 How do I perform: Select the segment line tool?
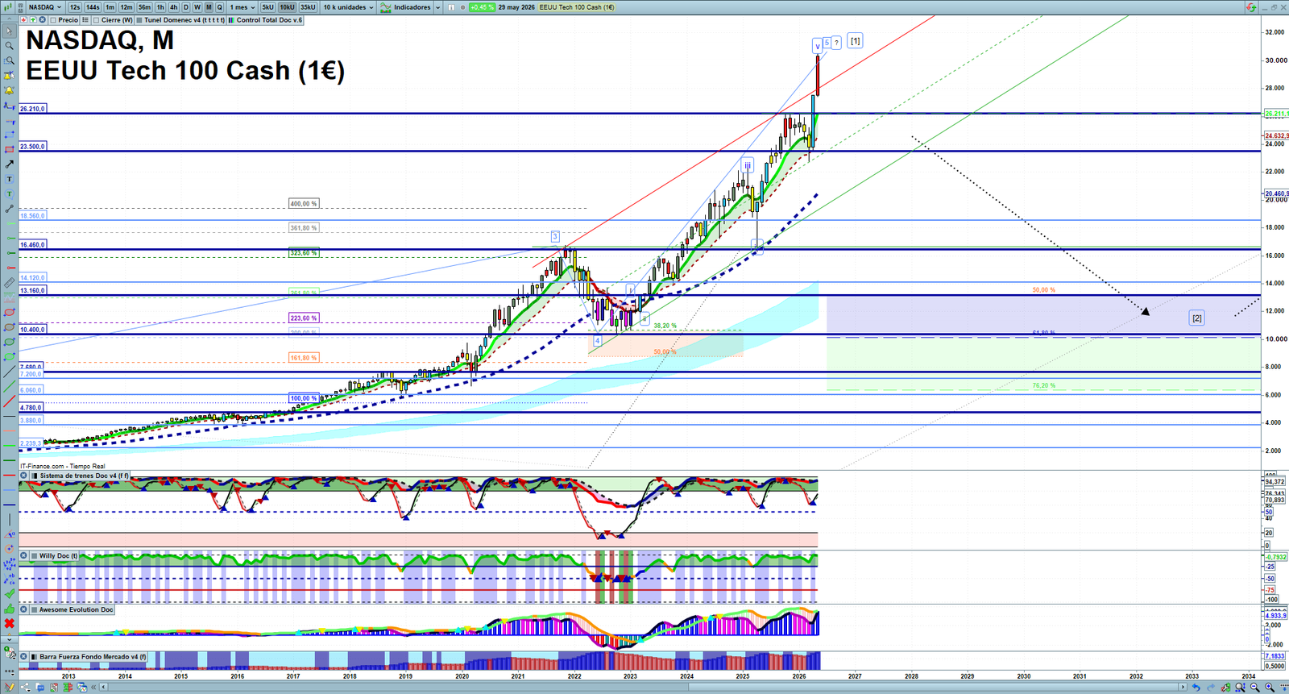coord(9,209)
